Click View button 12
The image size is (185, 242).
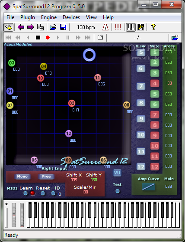pyautogui.click(x=141, y=167)
